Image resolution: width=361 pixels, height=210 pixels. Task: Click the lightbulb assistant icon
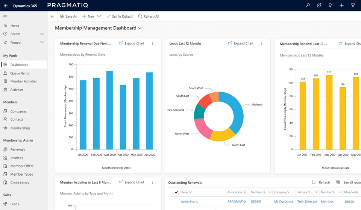pos(330,6)
